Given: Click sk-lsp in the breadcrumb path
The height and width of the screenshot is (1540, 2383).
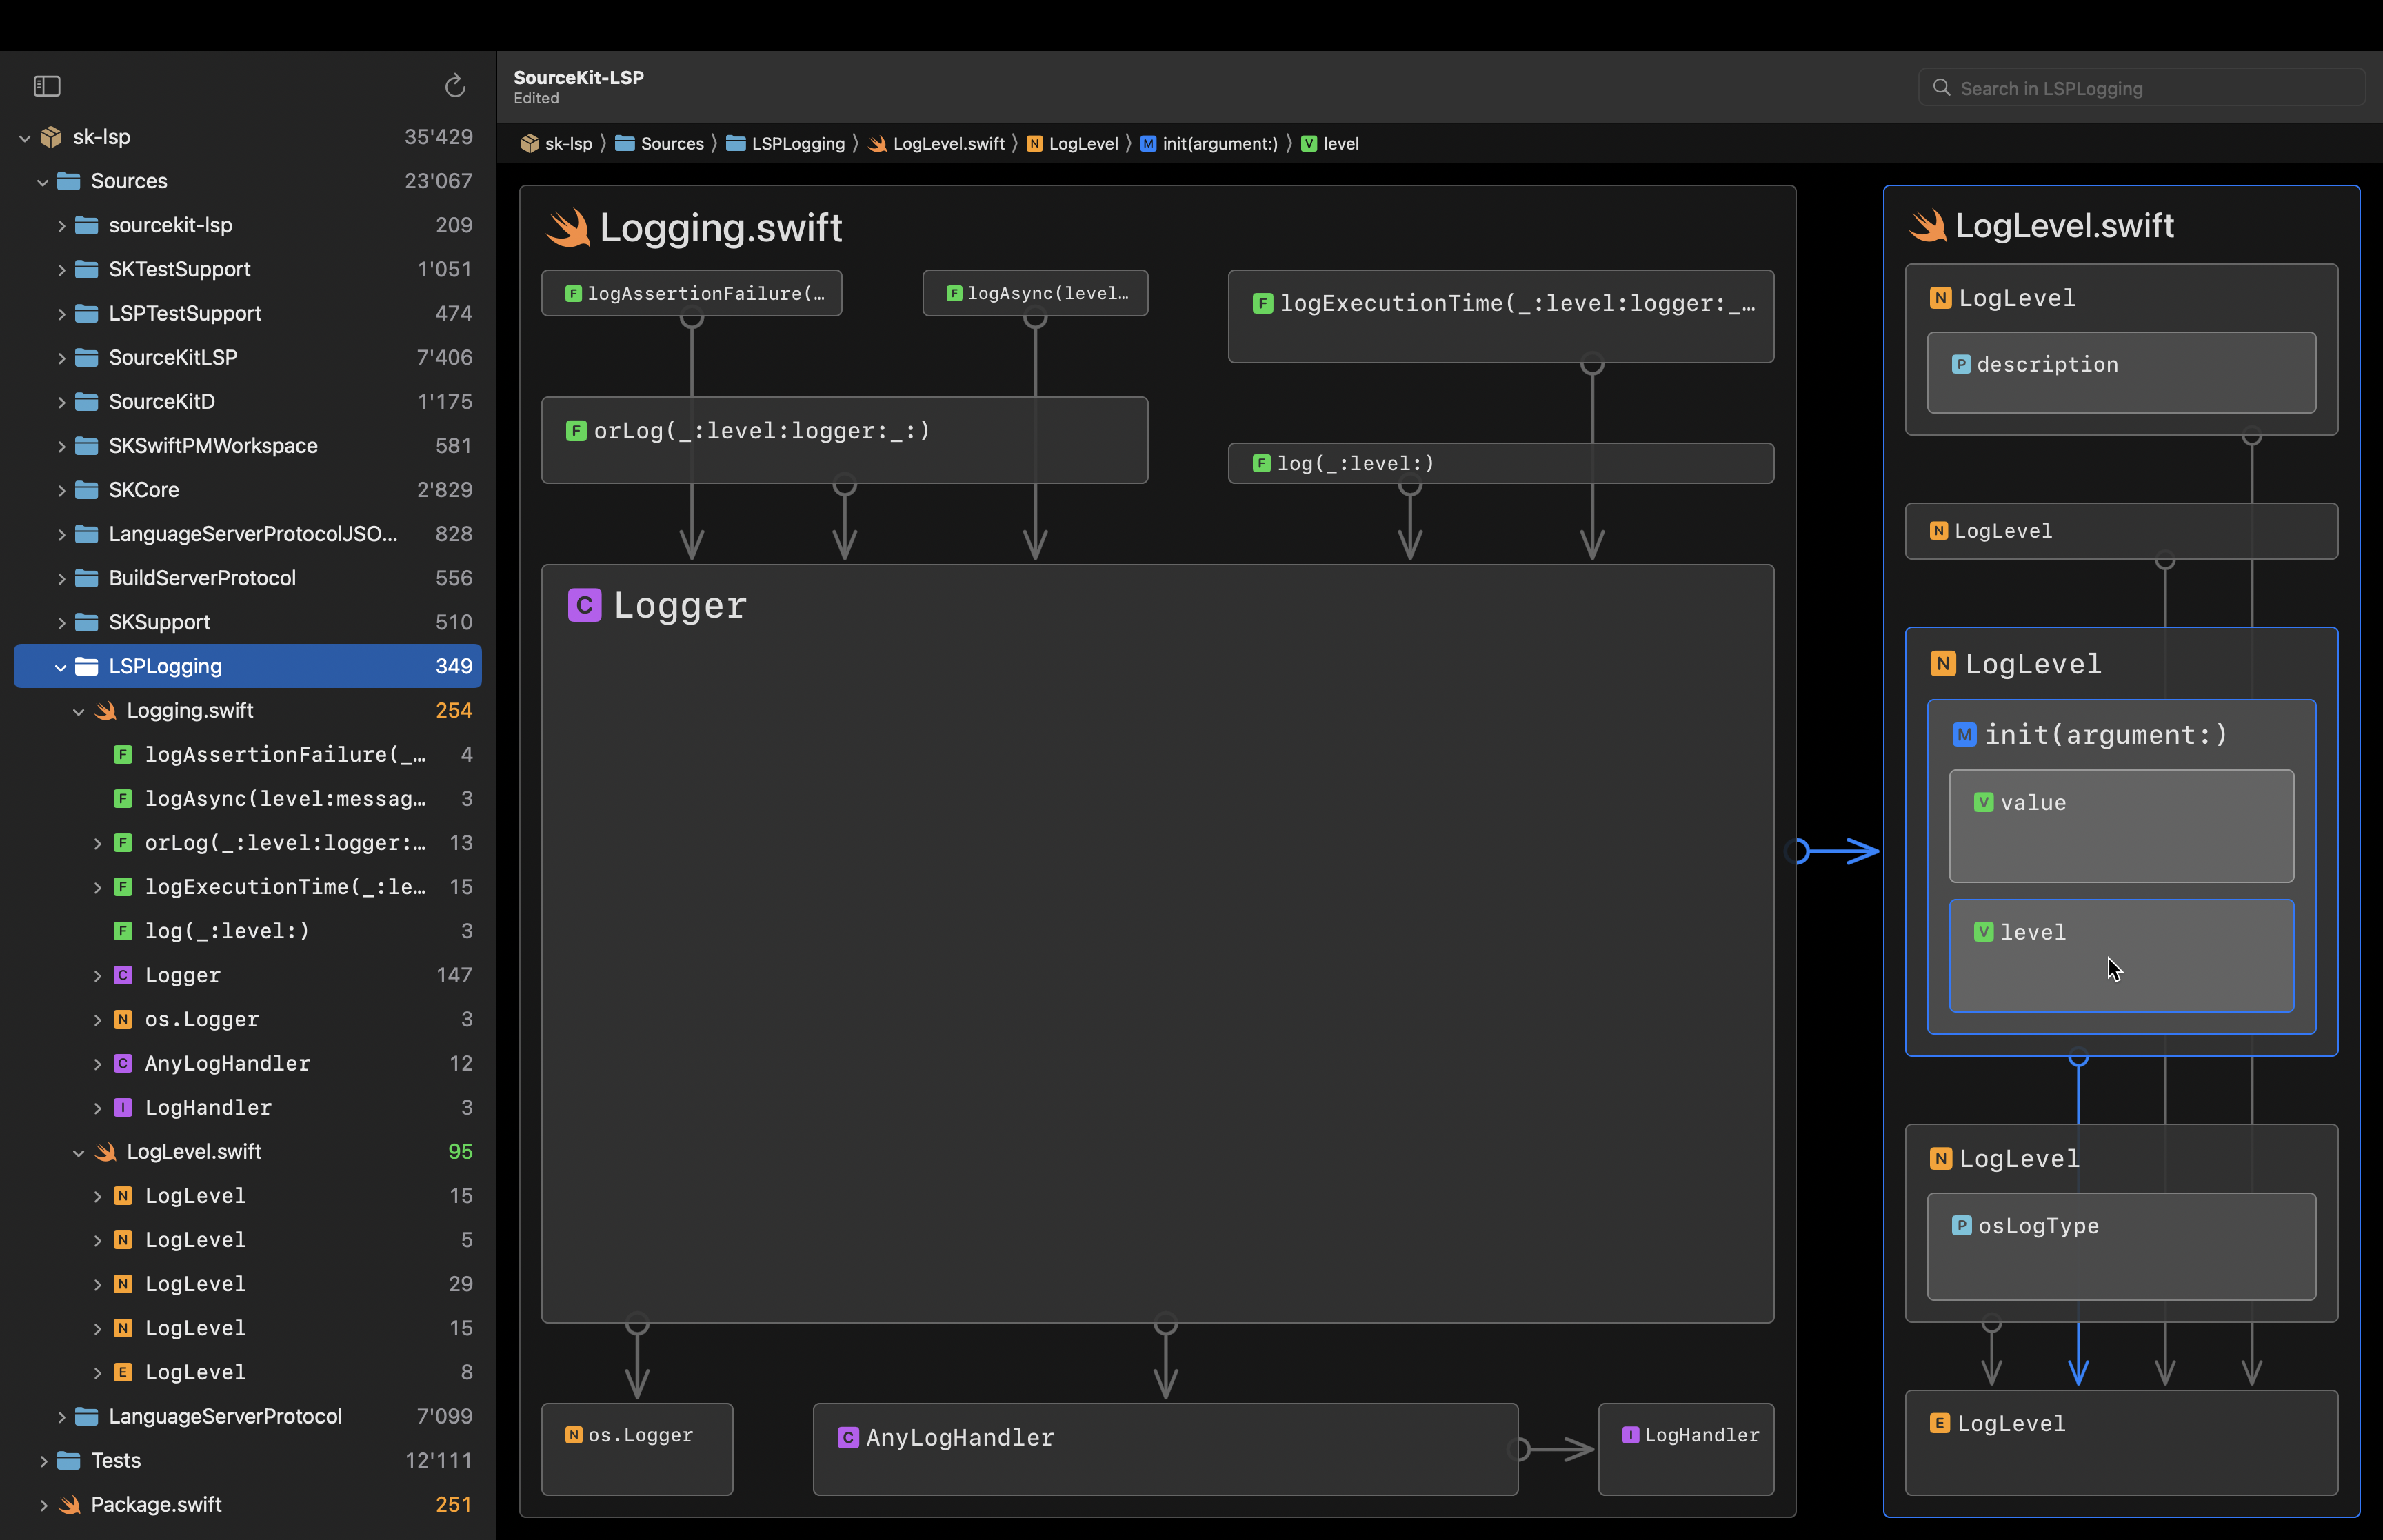Looking at the screenshot, I should 568,144.
